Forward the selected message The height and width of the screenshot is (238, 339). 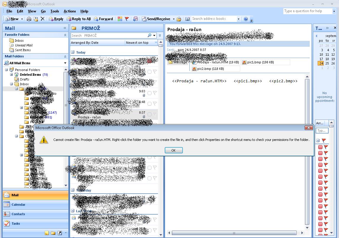(x=103, y=19)
